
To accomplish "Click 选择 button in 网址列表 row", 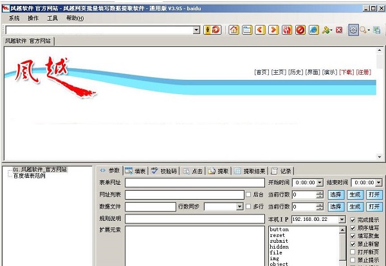I will 336,195.
